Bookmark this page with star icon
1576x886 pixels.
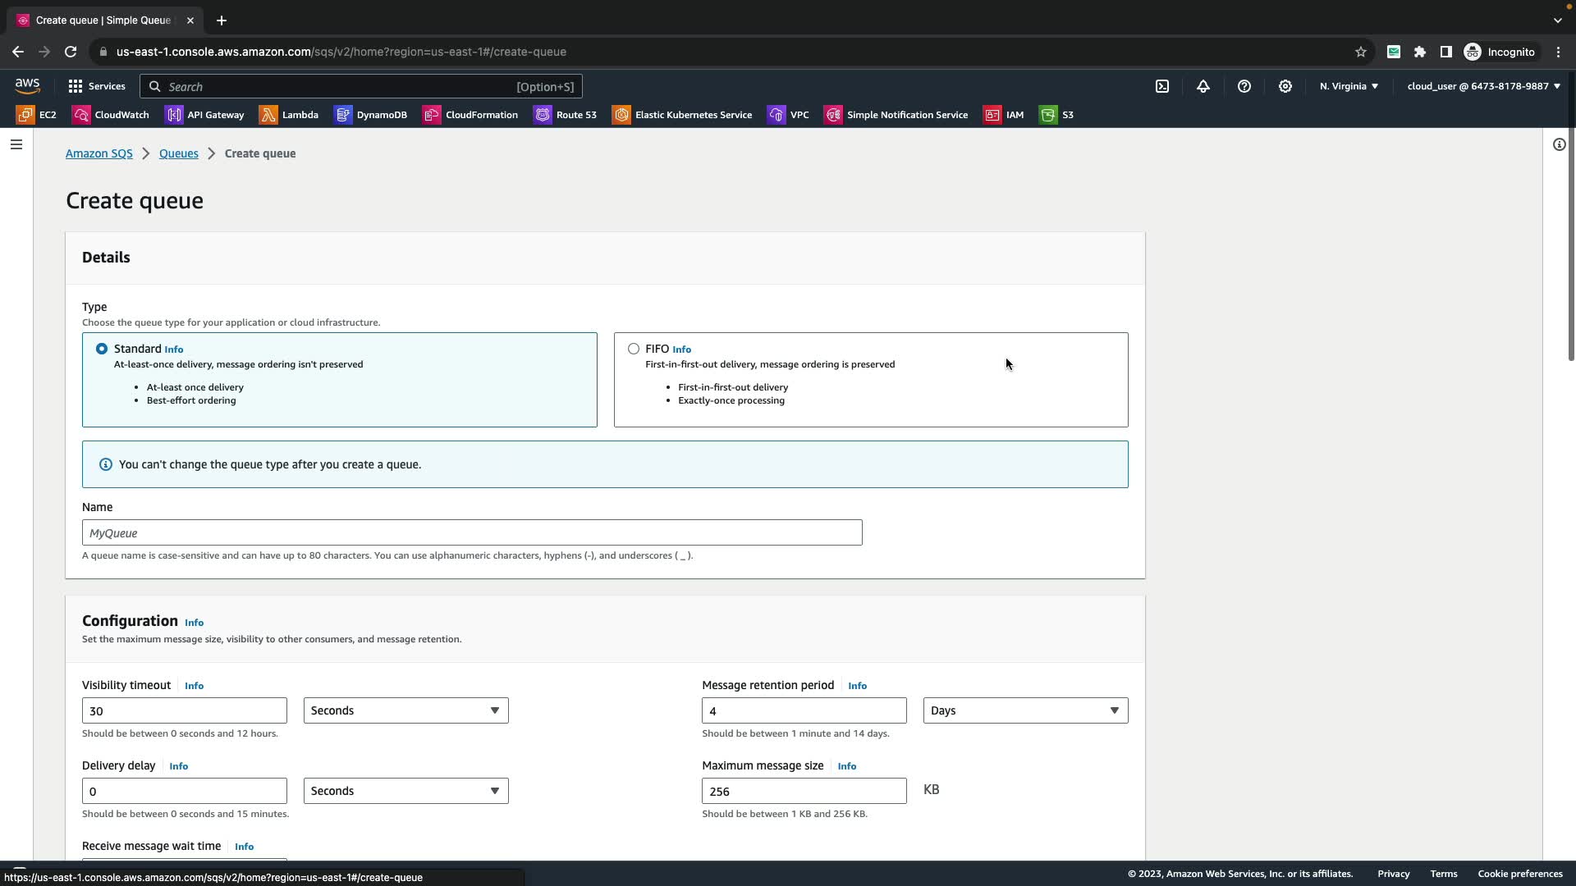[1361, 52]
